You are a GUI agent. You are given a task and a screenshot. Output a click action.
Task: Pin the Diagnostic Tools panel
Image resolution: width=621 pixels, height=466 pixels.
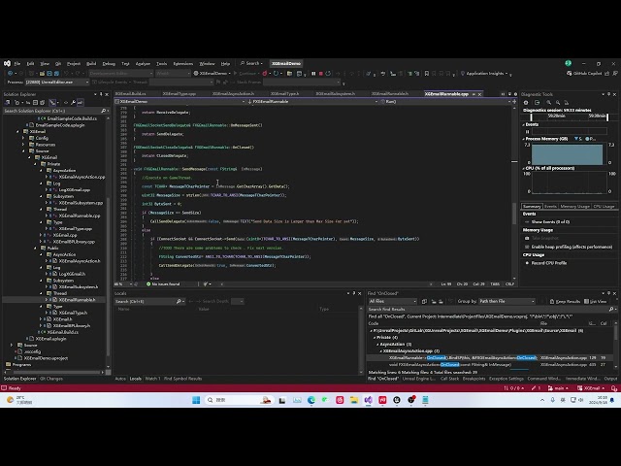coord(608,94)
